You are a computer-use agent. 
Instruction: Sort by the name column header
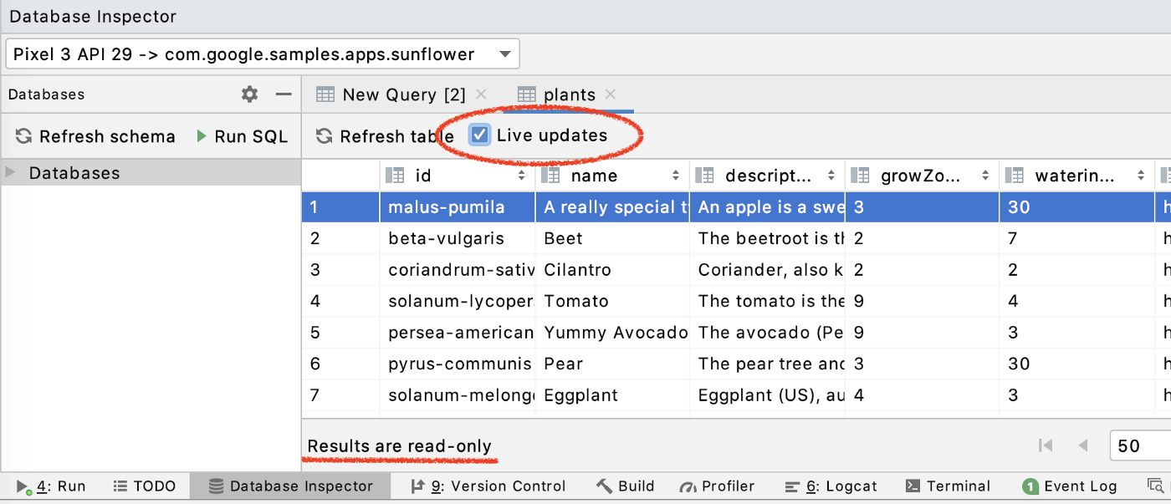(x=612, y=176)
